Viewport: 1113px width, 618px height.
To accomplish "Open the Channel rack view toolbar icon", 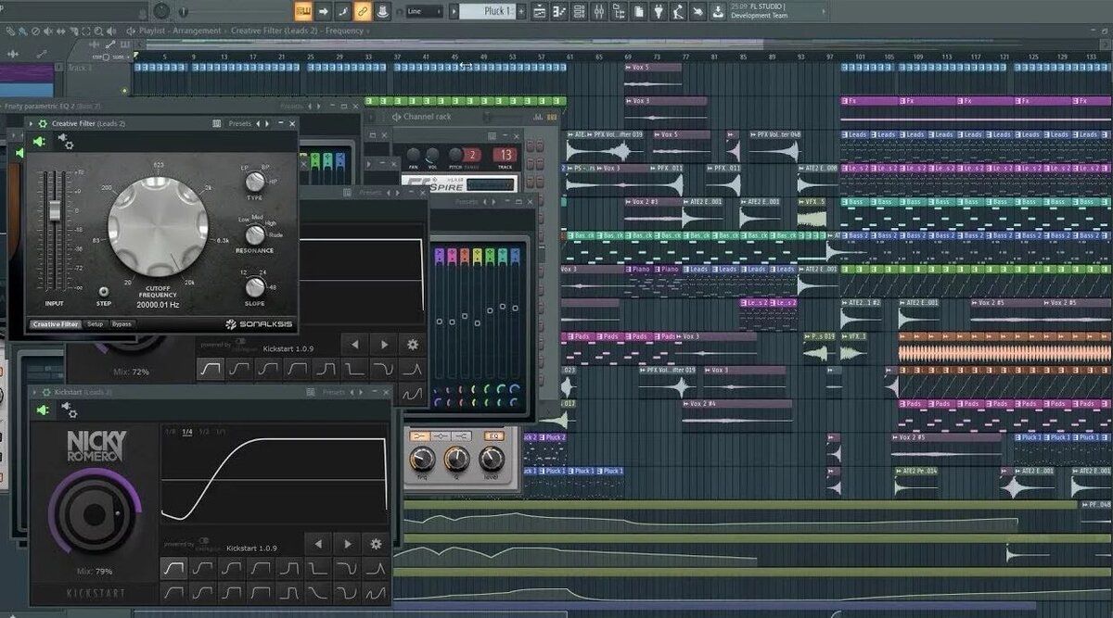I will coord(579,11).
